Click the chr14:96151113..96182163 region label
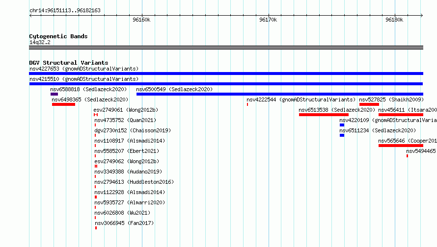 coord(65,10)
